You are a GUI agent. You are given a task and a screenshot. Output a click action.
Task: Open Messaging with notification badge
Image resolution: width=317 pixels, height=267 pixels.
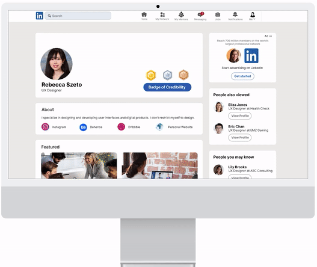click(x=200, y=16)
